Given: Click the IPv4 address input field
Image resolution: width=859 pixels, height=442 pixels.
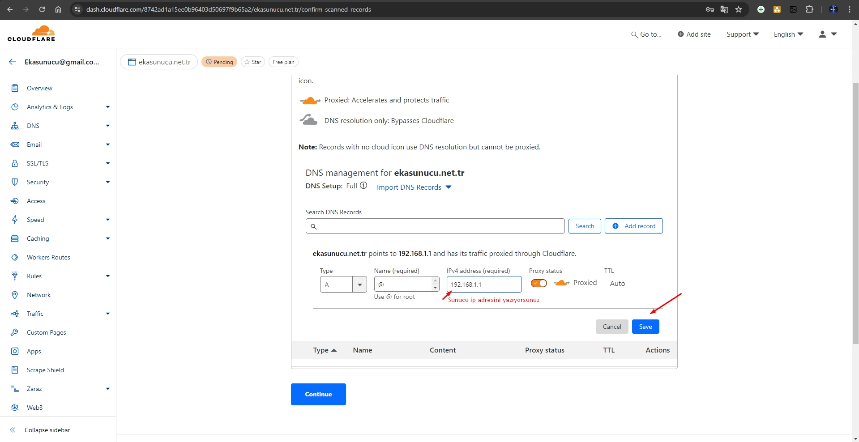Looking at the screenshot, I should pos(484,285).
